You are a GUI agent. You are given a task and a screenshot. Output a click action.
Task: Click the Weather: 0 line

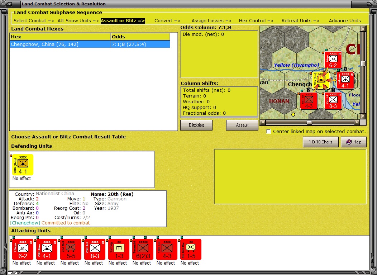point(196,102)
